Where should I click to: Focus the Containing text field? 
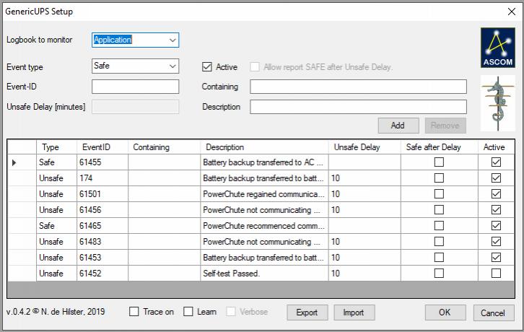(358, 87)
